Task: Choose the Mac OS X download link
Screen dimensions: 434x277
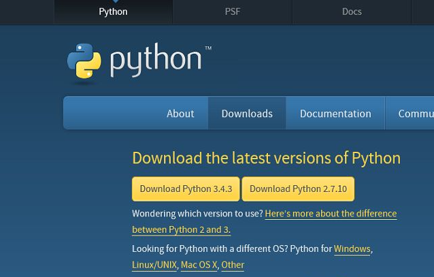Action: 199,265
